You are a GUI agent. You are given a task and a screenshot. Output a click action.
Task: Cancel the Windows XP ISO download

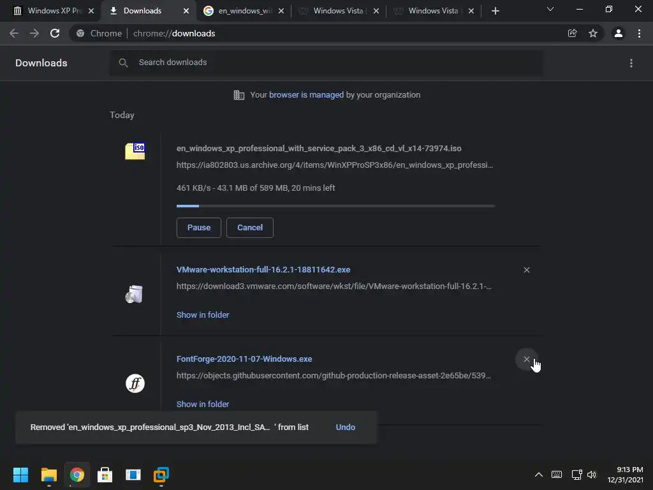250,228
